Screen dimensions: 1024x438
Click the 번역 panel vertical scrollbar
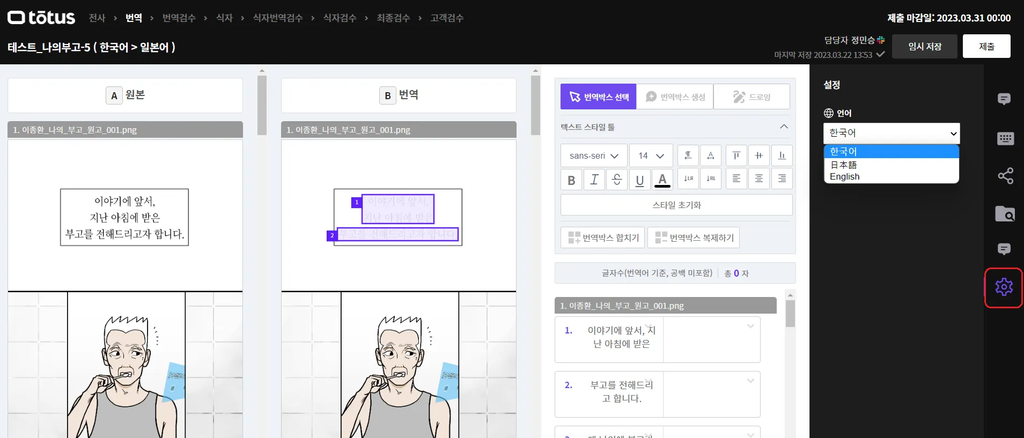(x=535, y=105)
